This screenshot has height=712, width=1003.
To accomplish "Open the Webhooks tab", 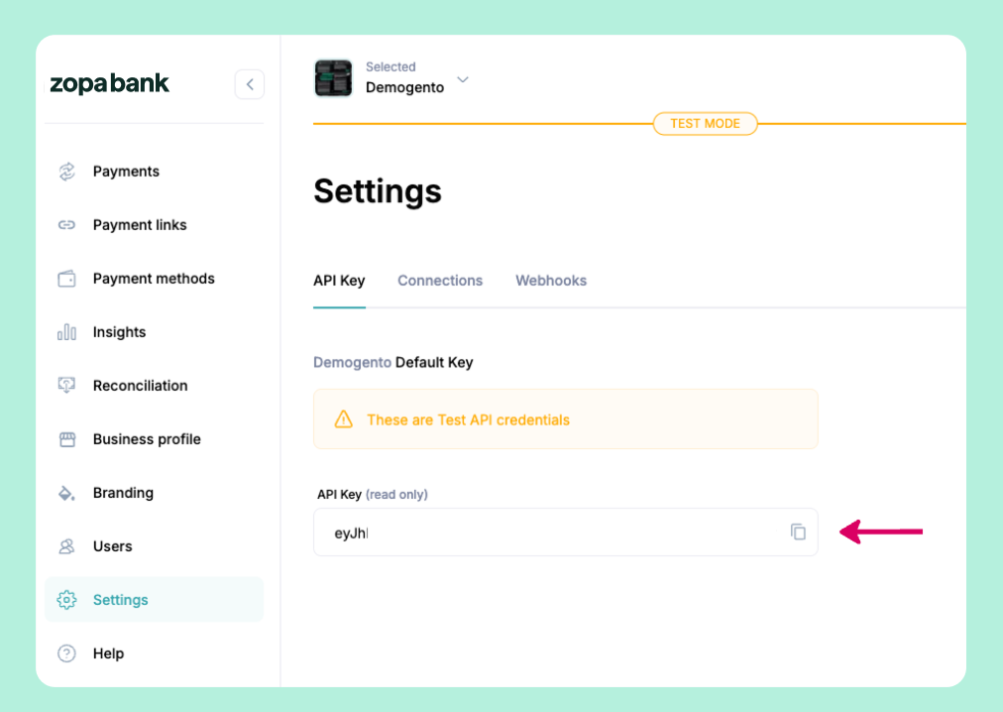I will pos(551,281).
